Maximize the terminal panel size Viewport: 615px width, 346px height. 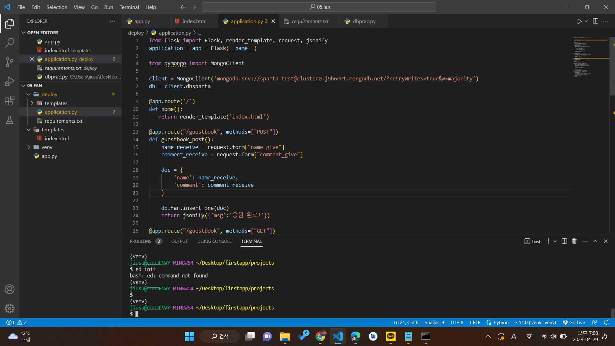point(595,241)
